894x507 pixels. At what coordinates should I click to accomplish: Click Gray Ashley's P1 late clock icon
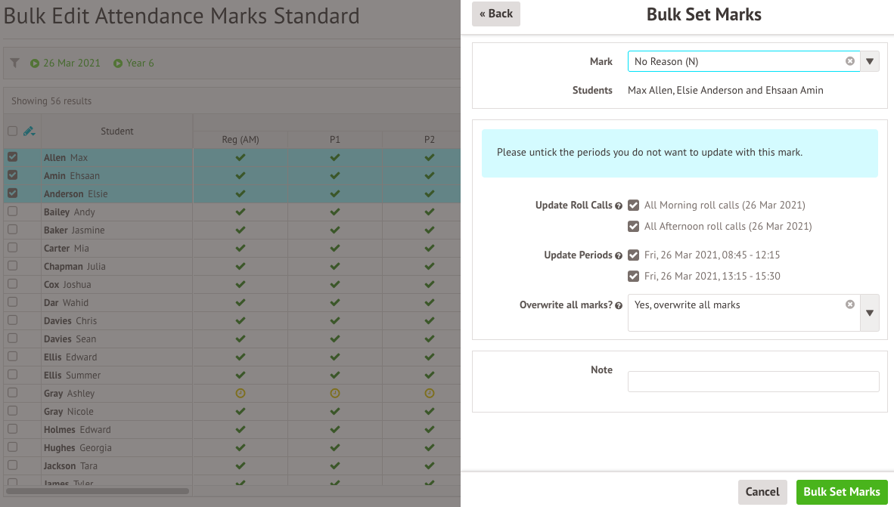point(335,393)
